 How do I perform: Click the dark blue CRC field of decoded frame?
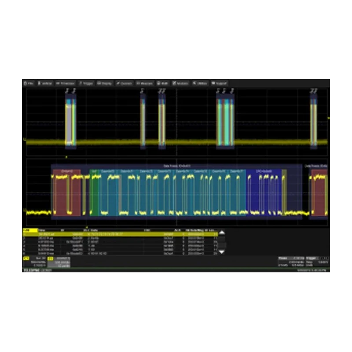point(264,193)
